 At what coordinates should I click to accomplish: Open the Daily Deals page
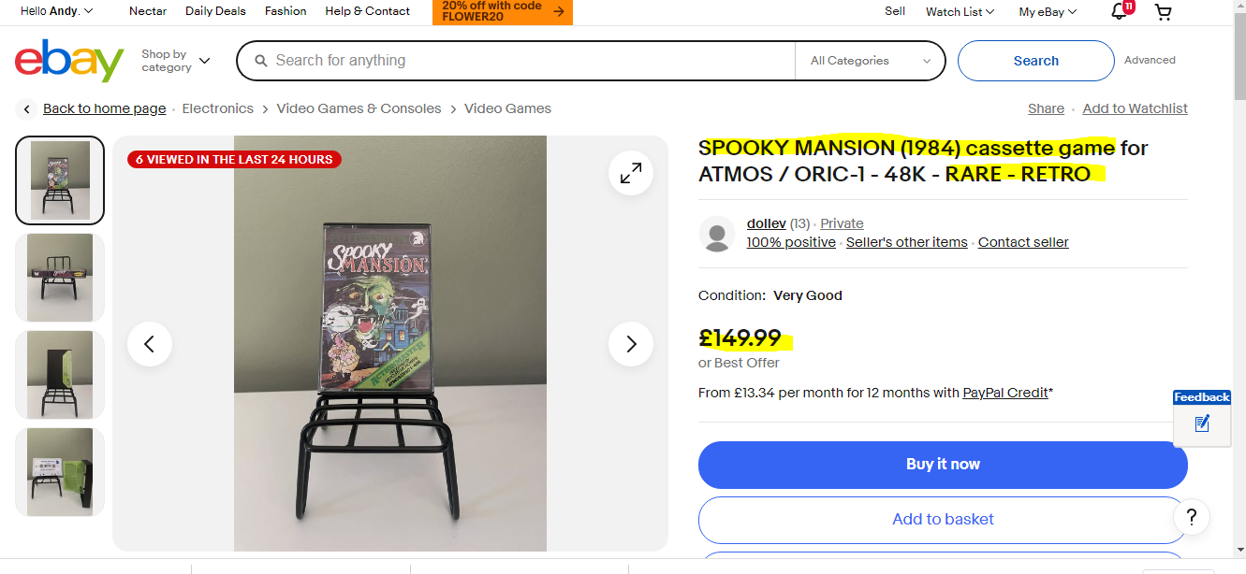(215, 11)
